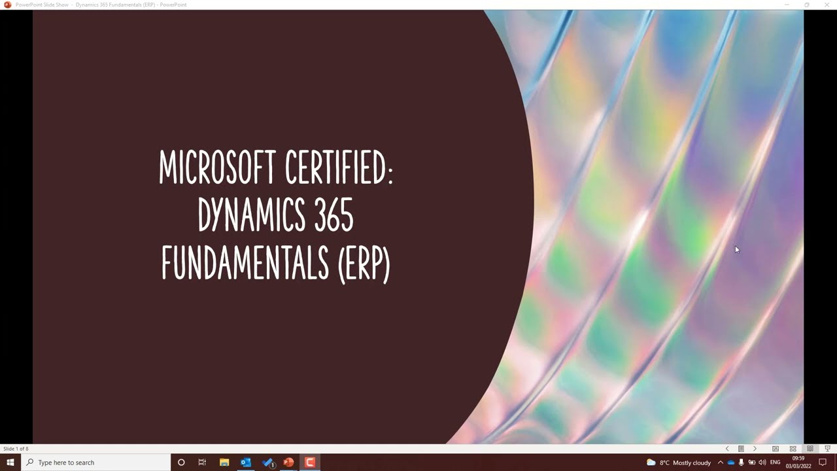Open the notification Action Center
This screenshot has width=837, height=471.
click(x=823, y=462)
